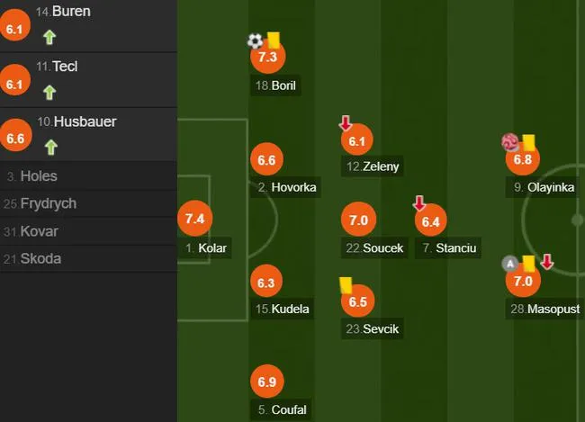The image size is (585, 422).
Task: Select Skoda in the substitutes list
Action: point(88,259)
